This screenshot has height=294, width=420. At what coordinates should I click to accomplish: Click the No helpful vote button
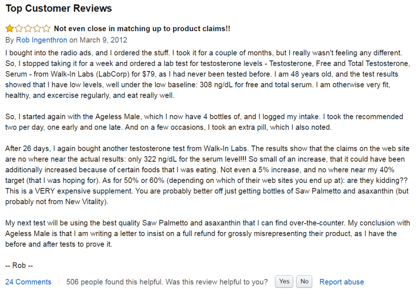[x=304, y=281]
